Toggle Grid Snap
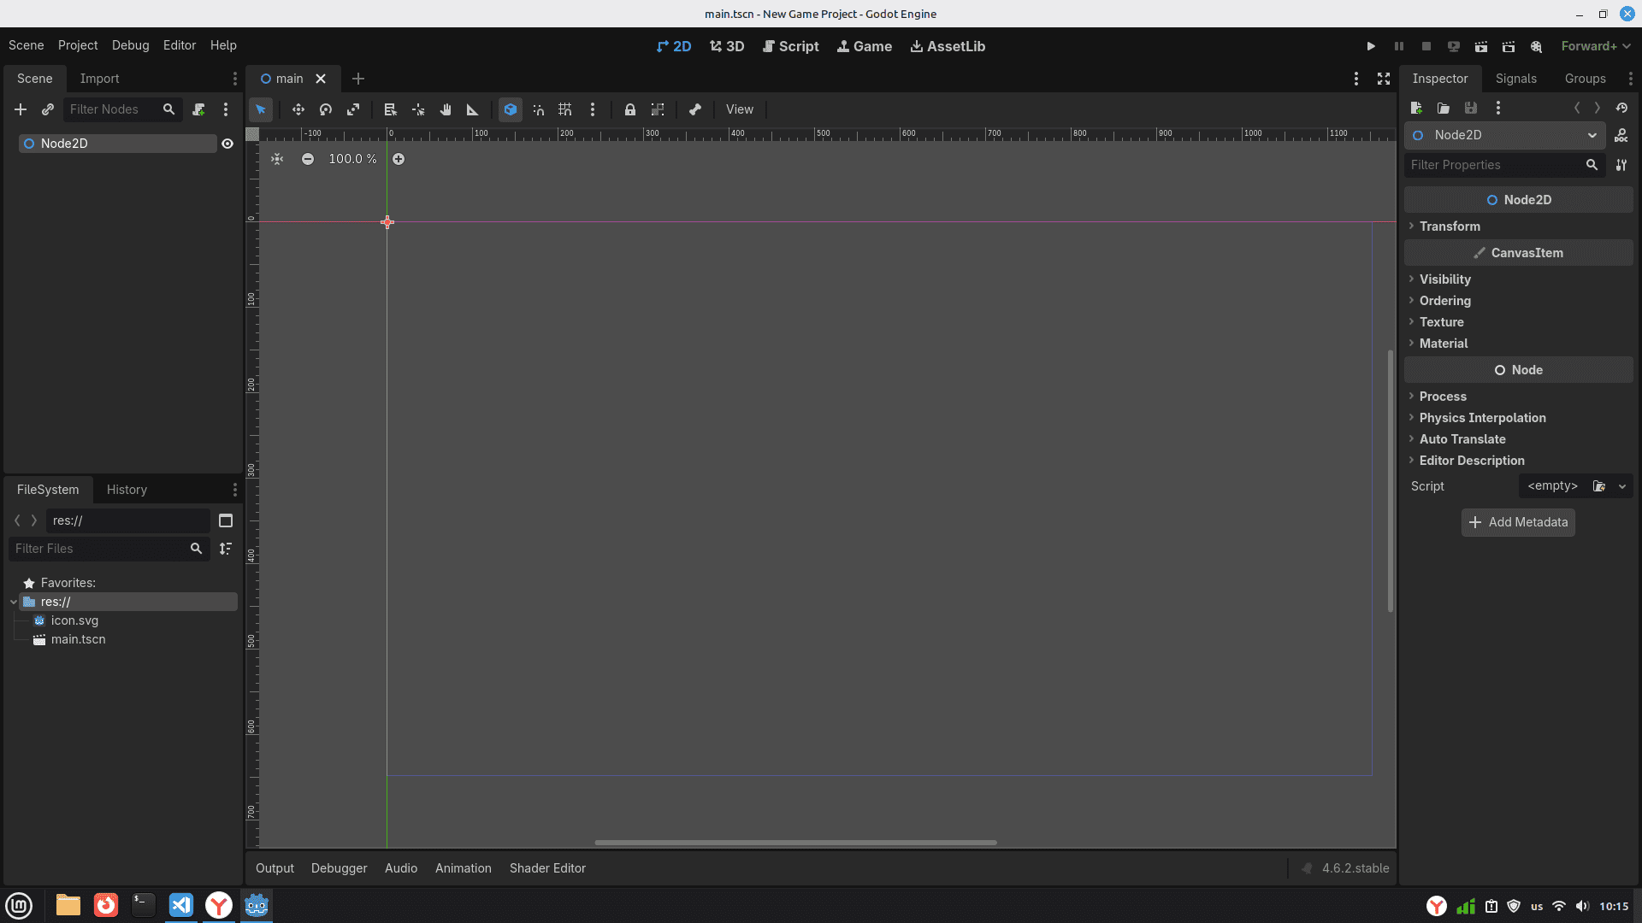 point(565,109)
